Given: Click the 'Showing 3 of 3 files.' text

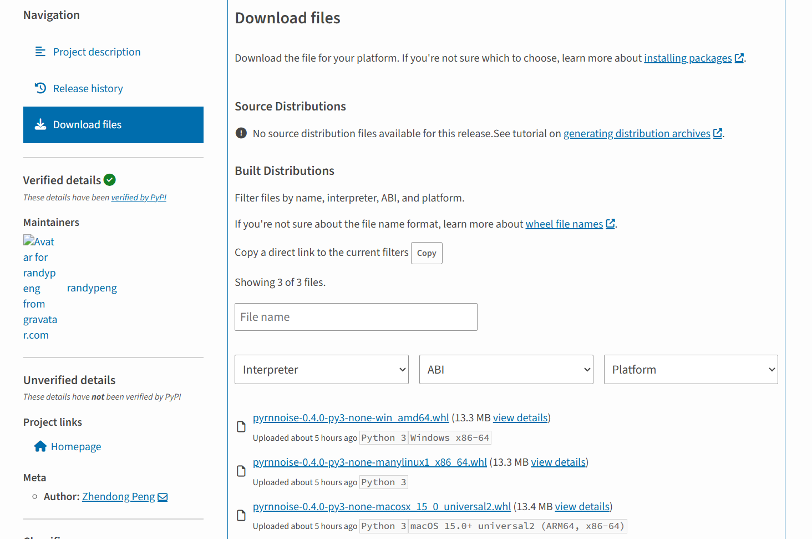Looking at the screenshot, I should (x=280, y=283).
